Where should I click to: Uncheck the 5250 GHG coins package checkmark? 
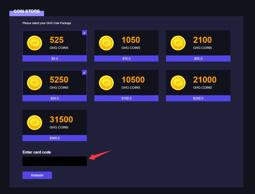[x=84, y=72]
